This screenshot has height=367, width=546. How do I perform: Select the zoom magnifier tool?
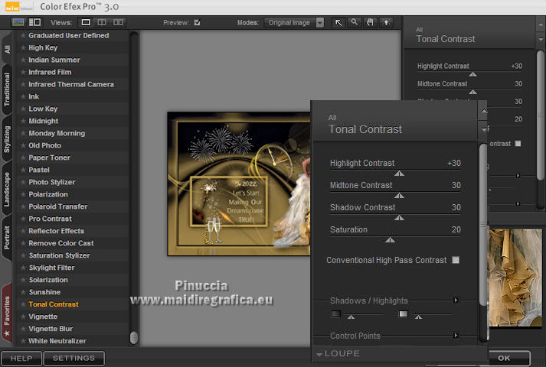[354, 23]
